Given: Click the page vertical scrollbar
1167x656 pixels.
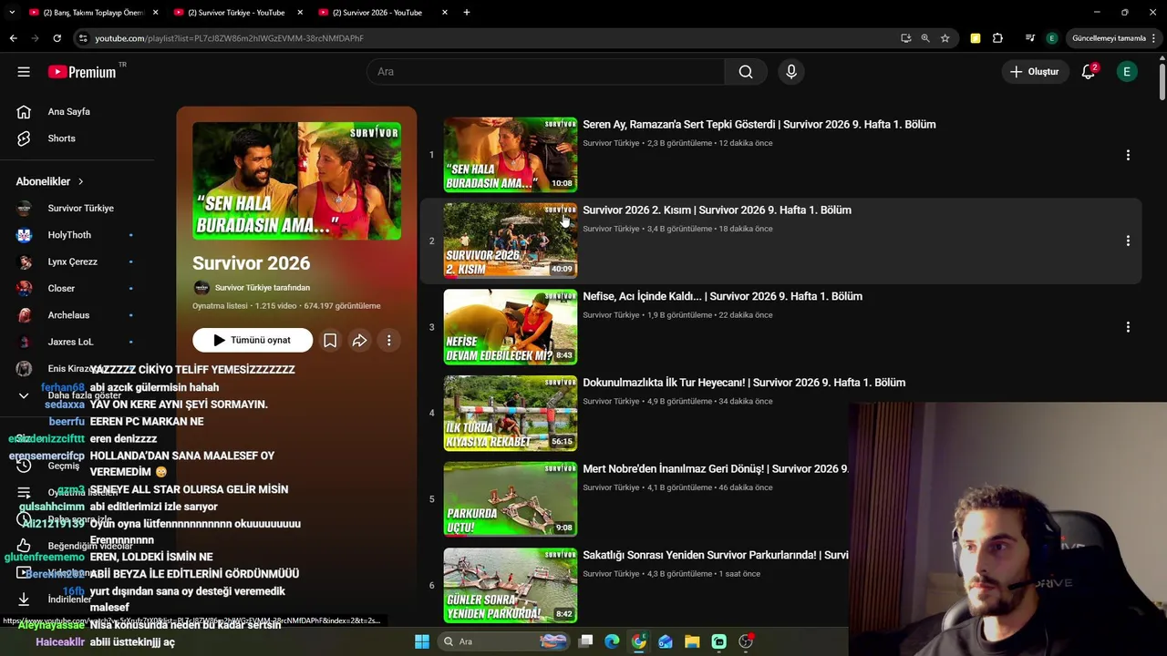Looking at the screenshot, I should pyautogui.click(x=1162, y=80).
